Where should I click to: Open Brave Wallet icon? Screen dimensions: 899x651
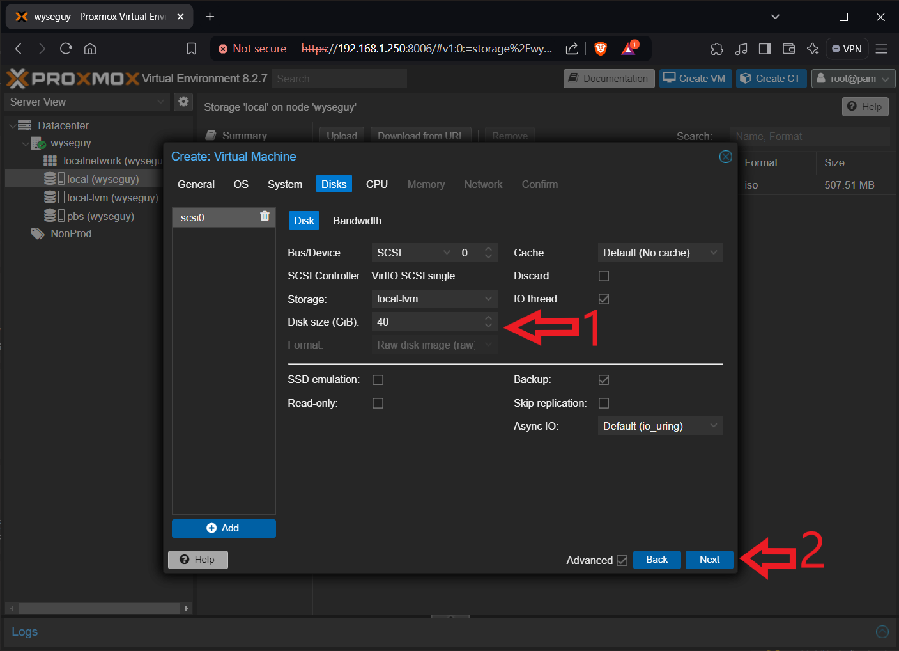pyautogui.click(x=789, y=49)
